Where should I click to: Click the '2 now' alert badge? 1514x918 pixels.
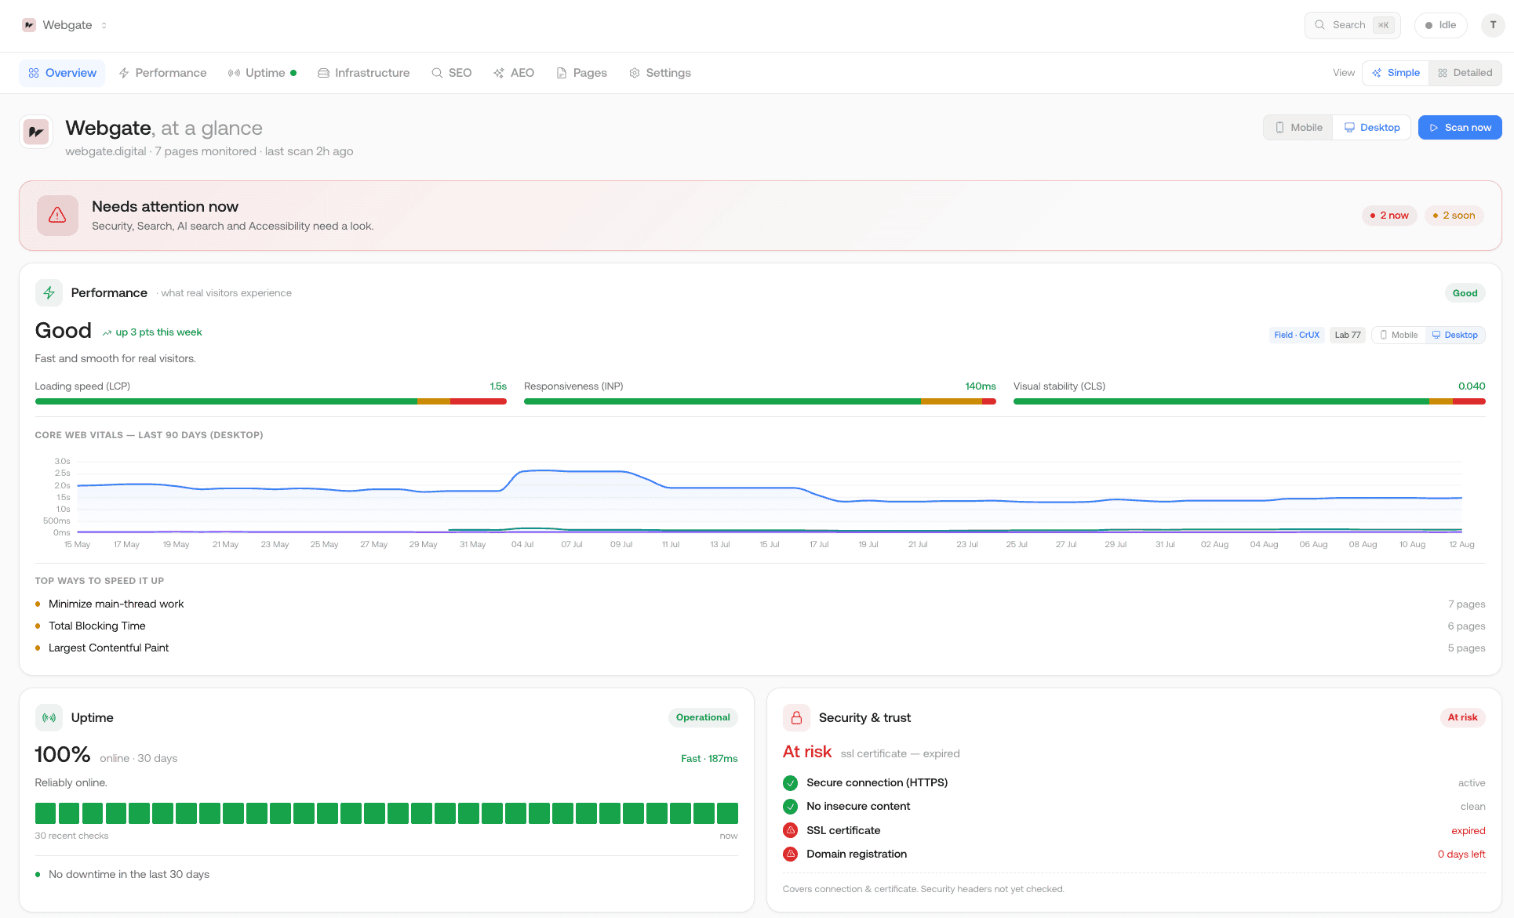[1389, 216]
